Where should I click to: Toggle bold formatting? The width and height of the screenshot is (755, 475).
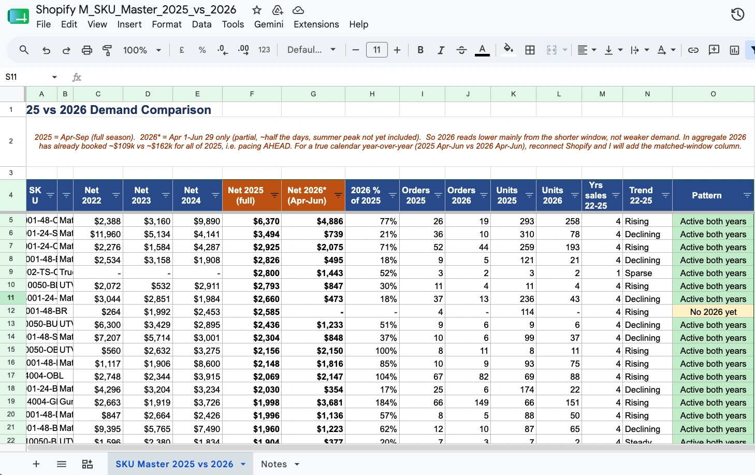420,50
